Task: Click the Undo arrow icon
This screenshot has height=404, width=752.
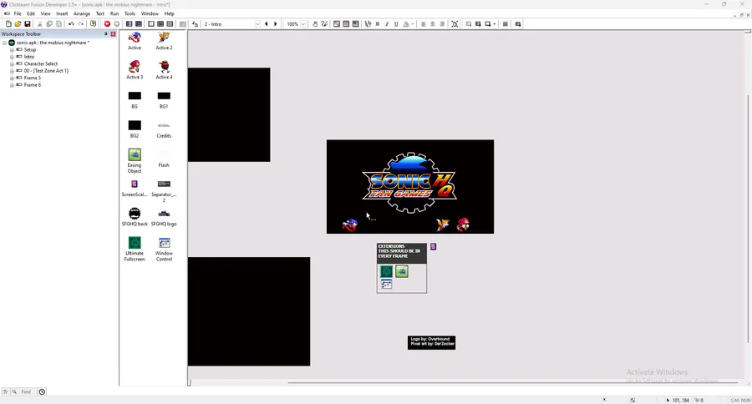Action: tap(71, 24)
